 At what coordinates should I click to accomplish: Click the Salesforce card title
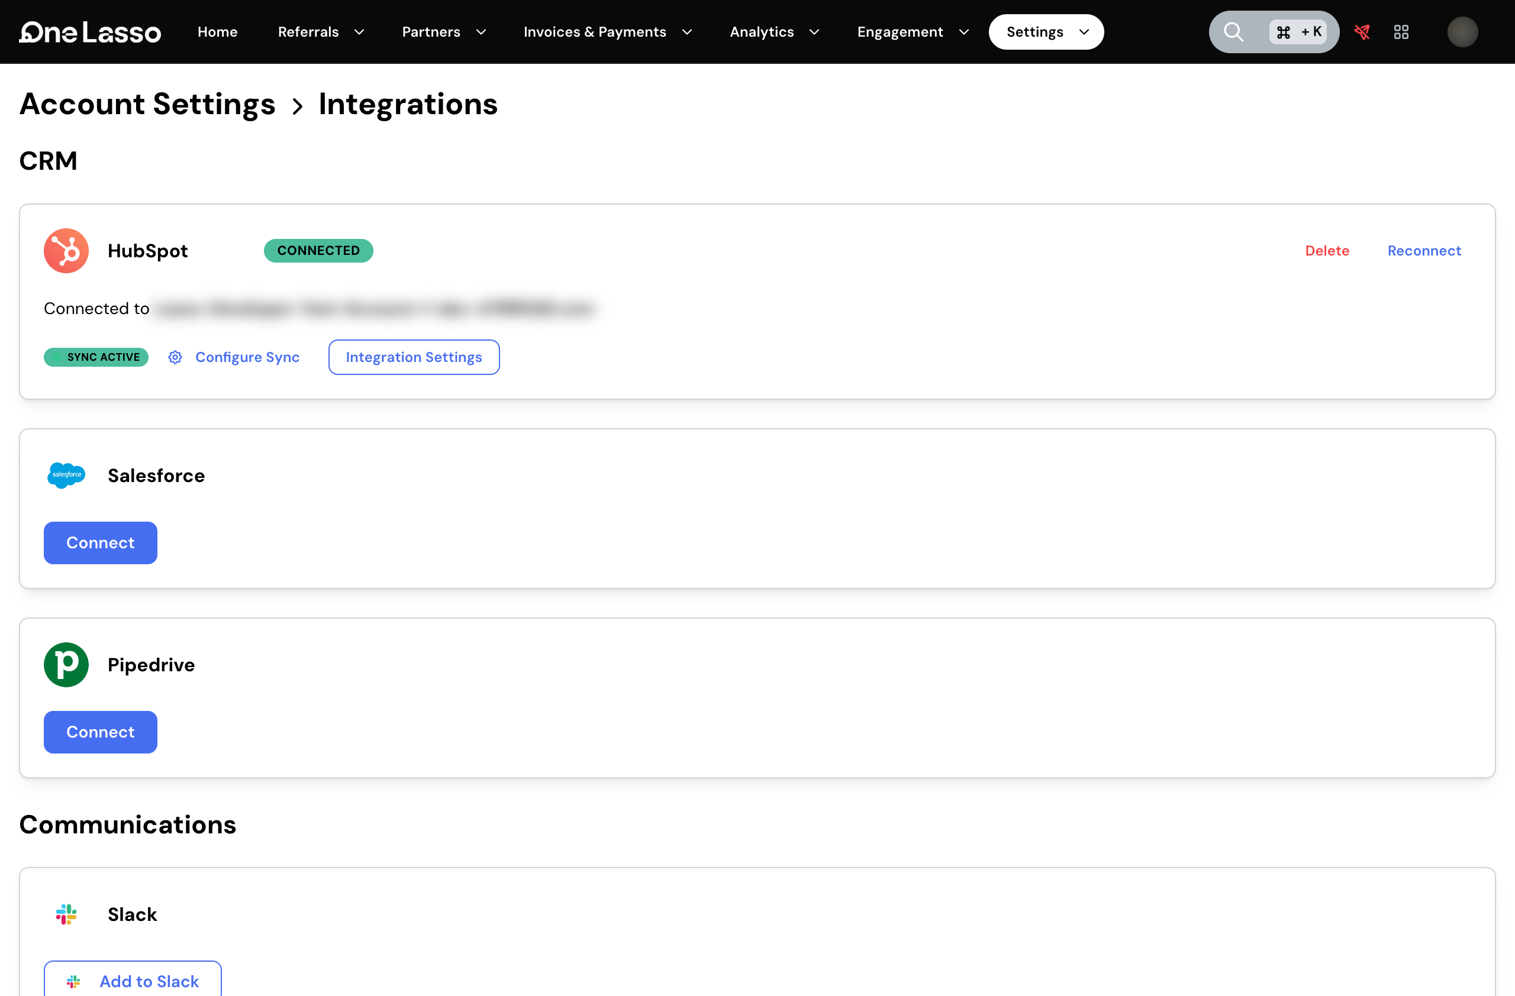(156, 475)
